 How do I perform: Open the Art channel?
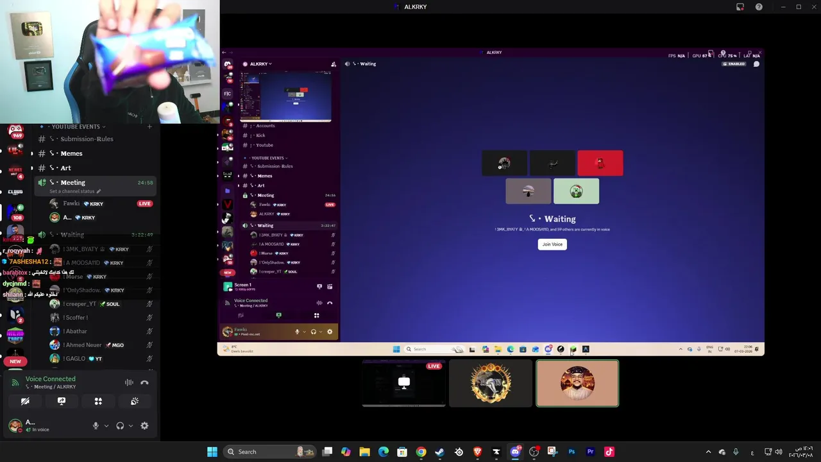95,168
